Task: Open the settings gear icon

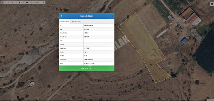Action: pos(212,4)
